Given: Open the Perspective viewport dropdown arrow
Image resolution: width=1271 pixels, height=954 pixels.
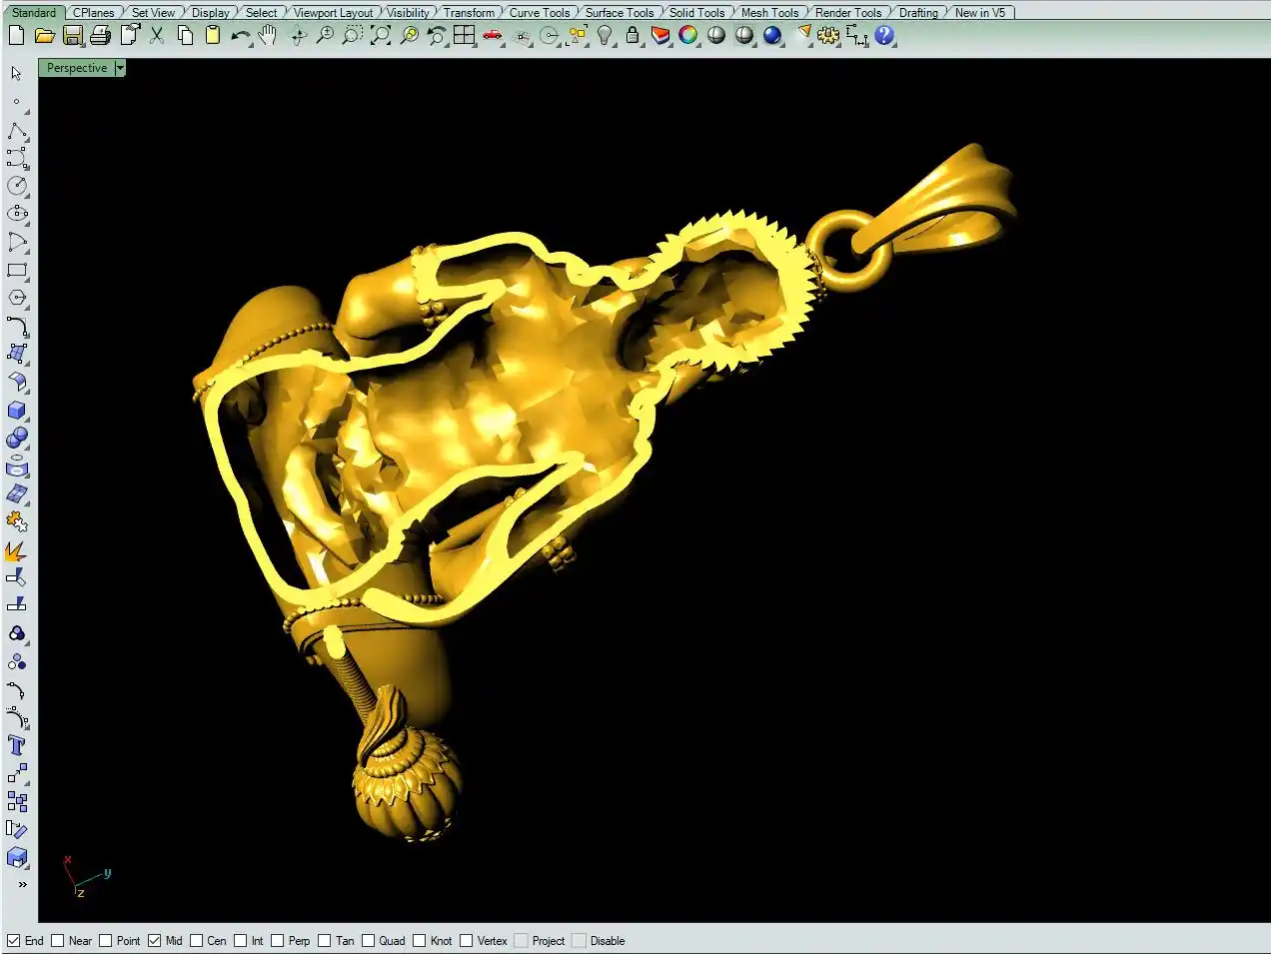Looking at the screenshot, I should click(x=120, y=68).
